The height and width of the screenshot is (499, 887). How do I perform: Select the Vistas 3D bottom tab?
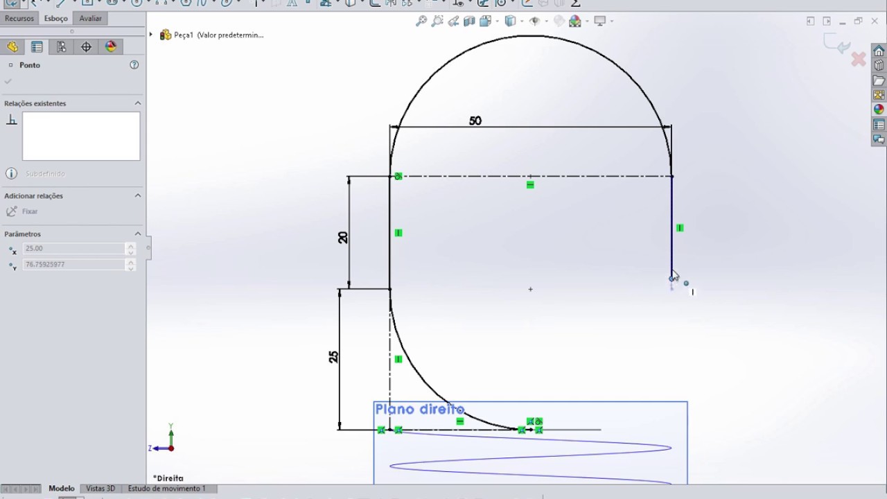[x=100, y=489]
